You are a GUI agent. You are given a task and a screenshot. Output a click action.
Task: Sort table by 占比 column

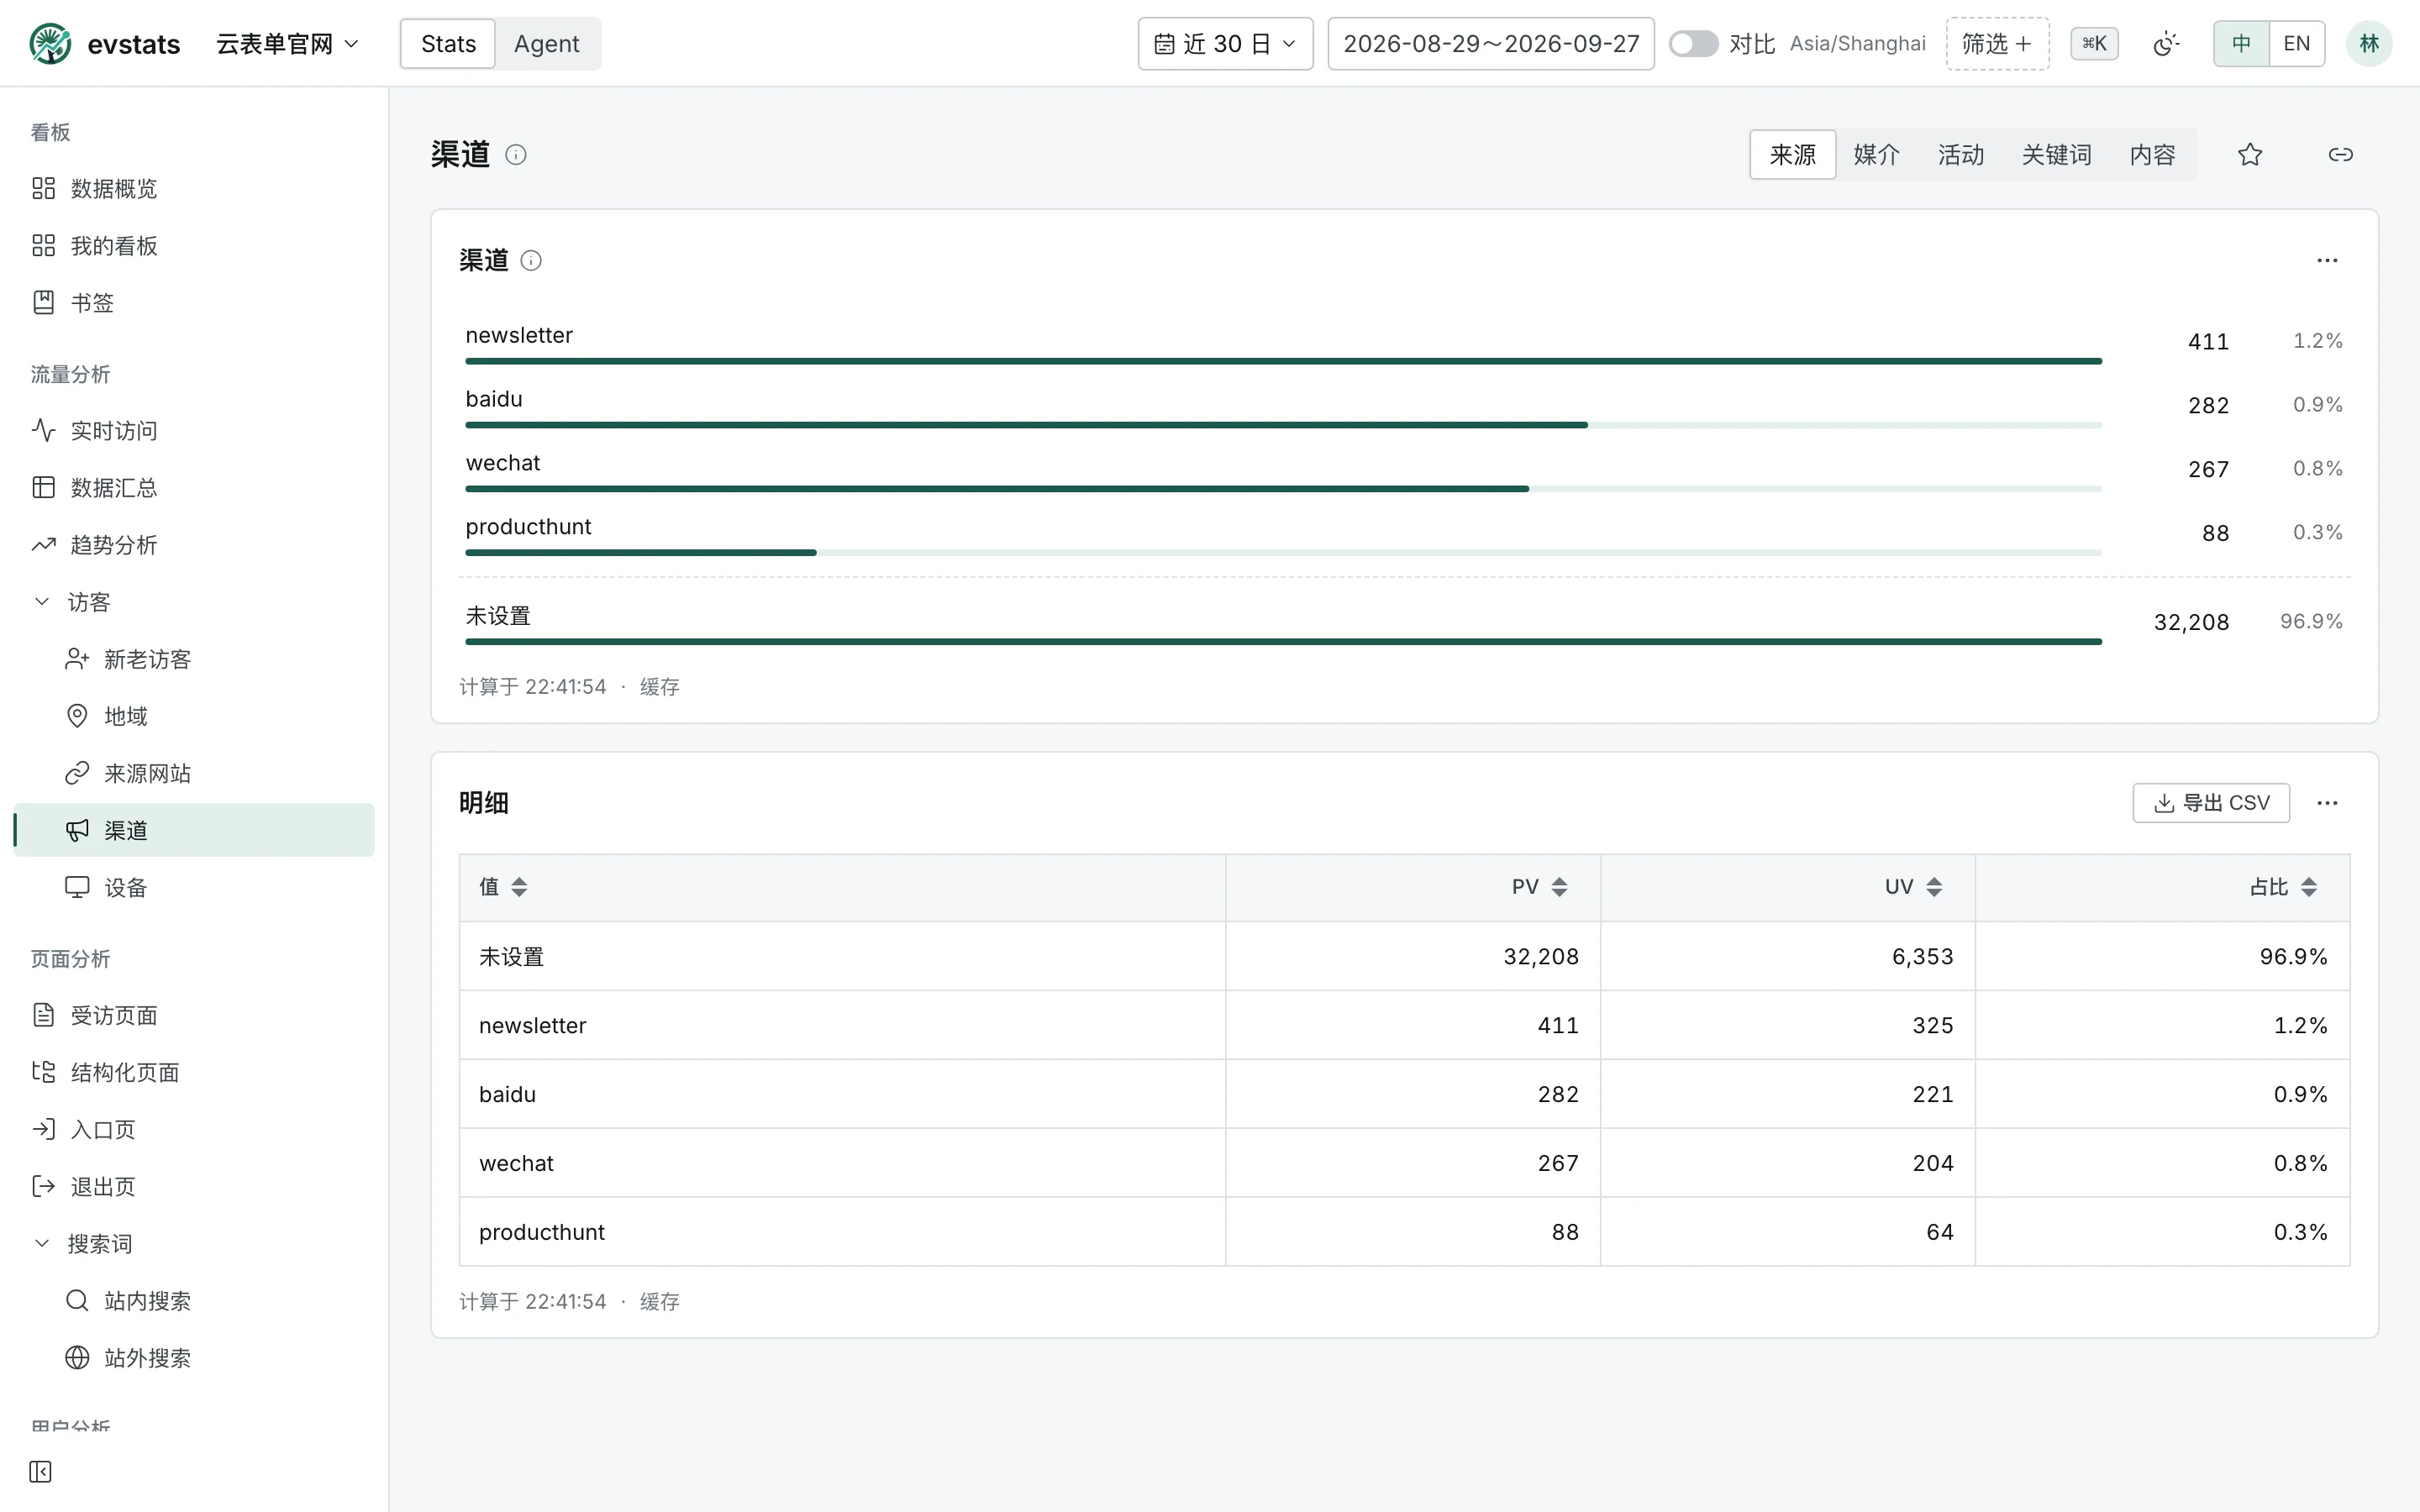click(x=2309, y=887)
